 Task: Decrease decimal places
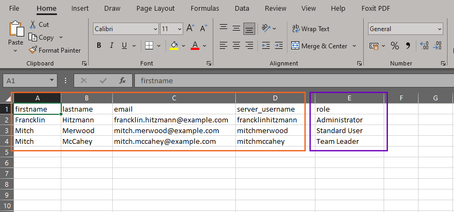(437, 46)
